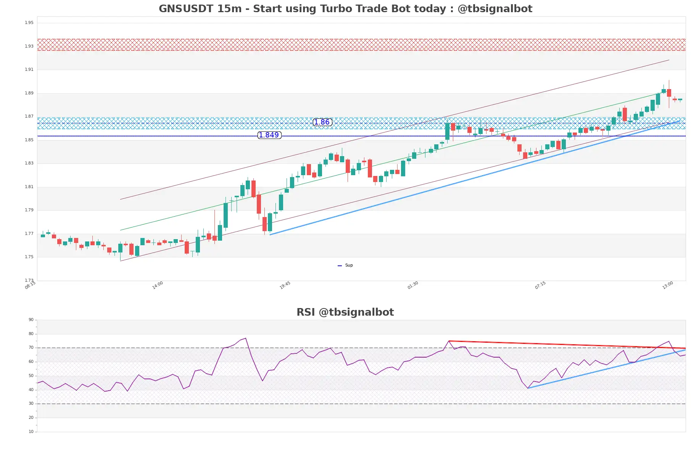Click the RSI 70 axis label
Screen dimensions: 691x460
click(x=31, y=348)
